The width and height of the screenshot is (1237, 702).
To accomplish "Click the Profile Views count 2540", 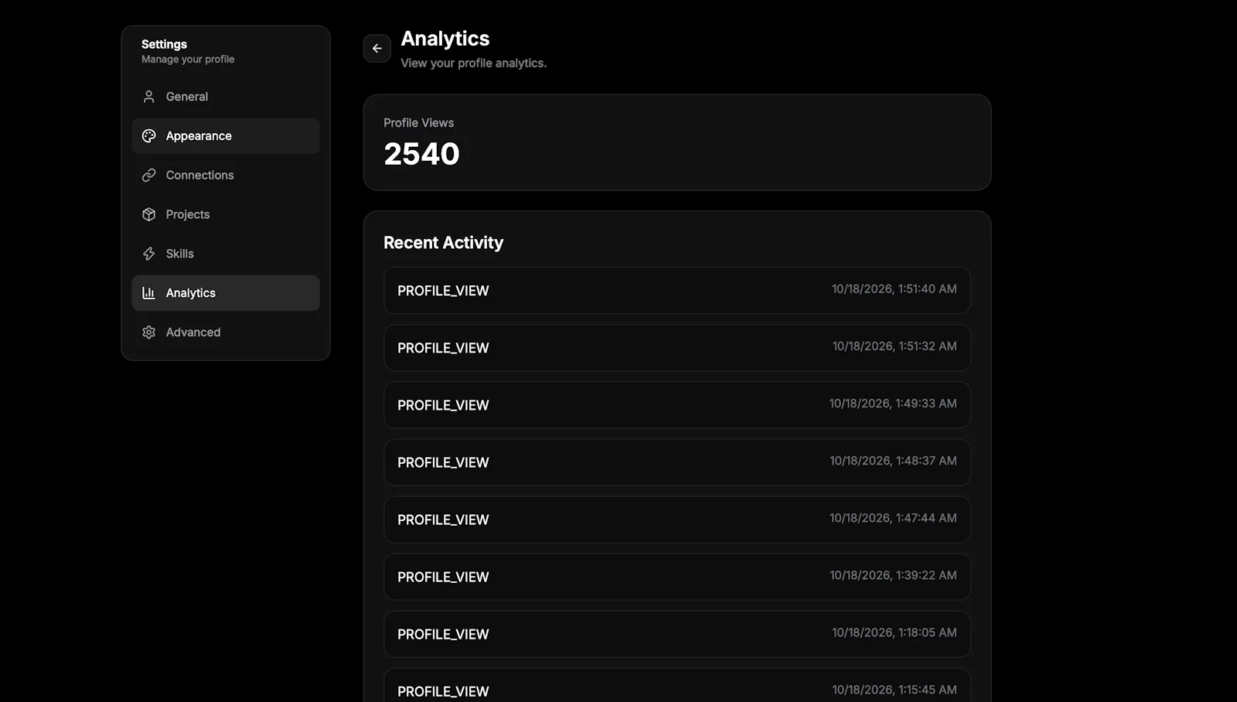I will tap(421, 154).
